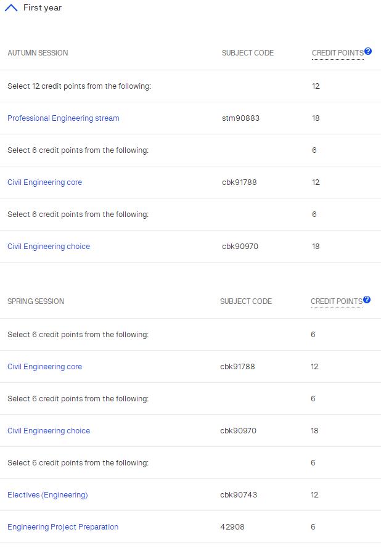
Task: Click the First year heading text
Action: [x=43, y=8]
